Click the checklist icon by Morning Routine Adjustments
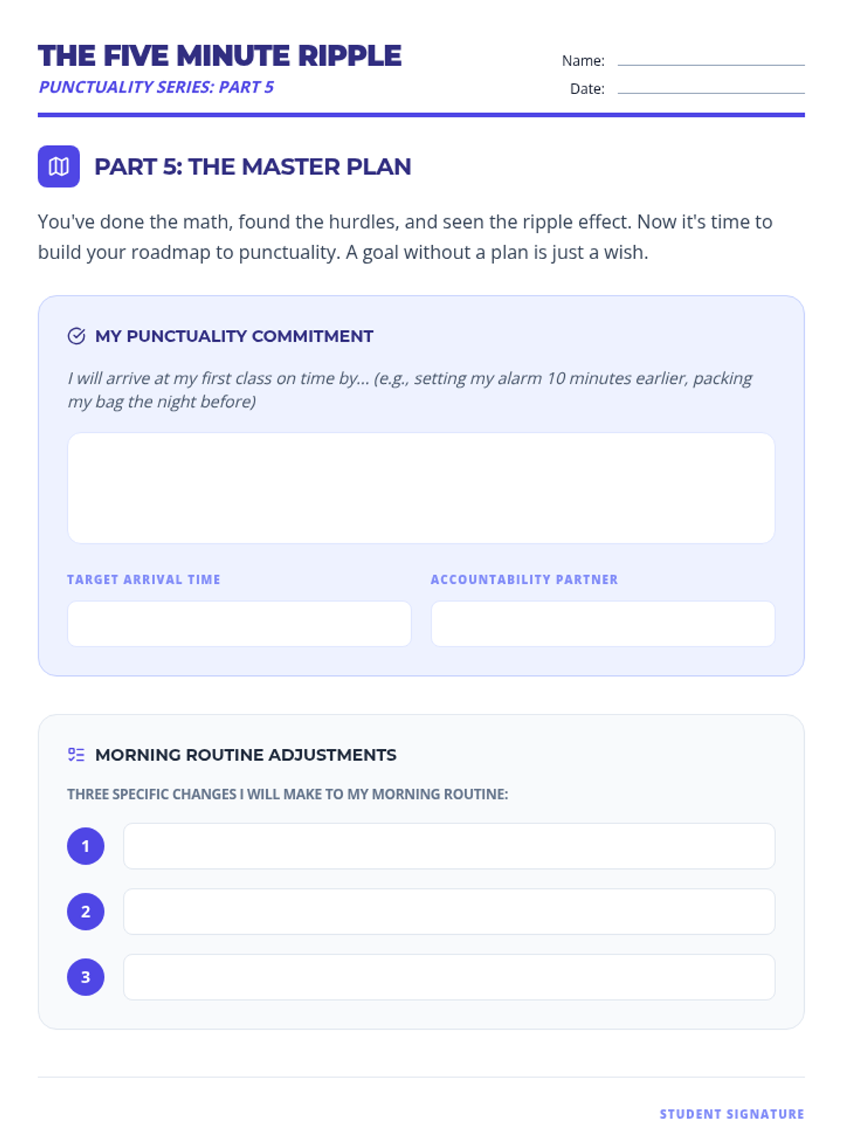 coord(76,755)
